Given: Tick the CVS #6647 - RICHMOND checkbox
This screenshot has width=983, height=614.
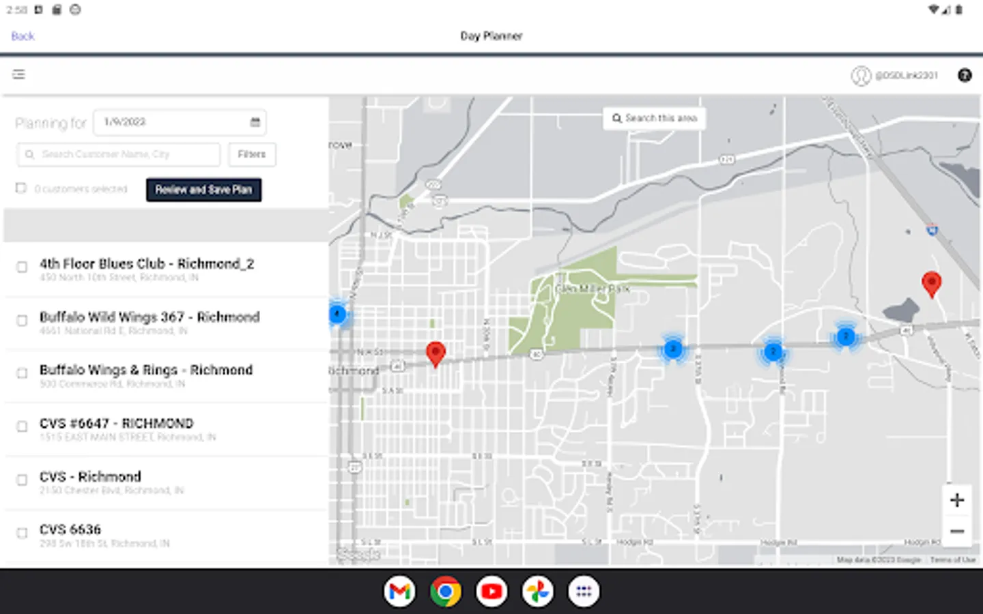Looking at the screenshot, I should click(x=22, y=426).
